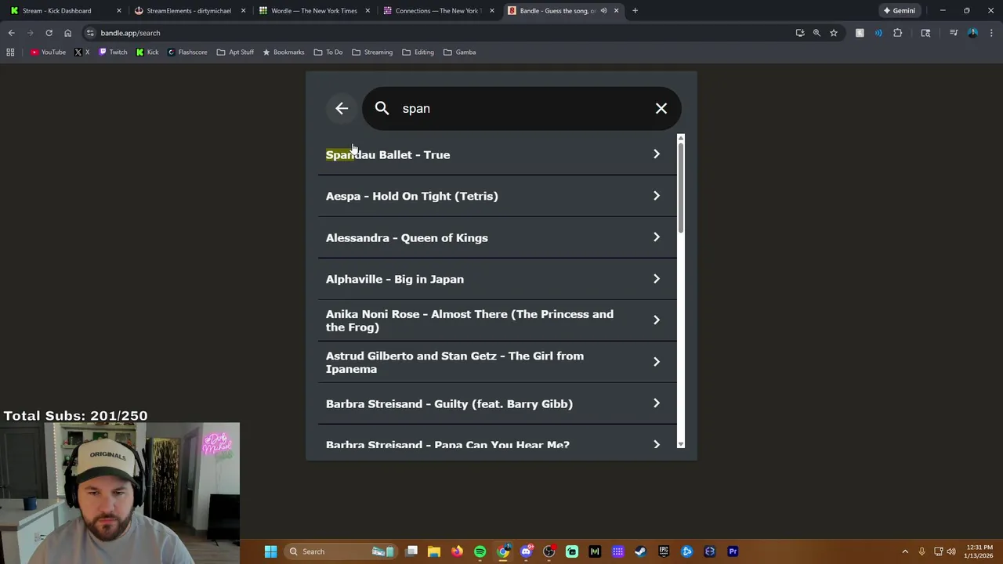The image size is (1003, 564).
Task: Clear the 'span' search with the X icon
Action: (661, 108)
